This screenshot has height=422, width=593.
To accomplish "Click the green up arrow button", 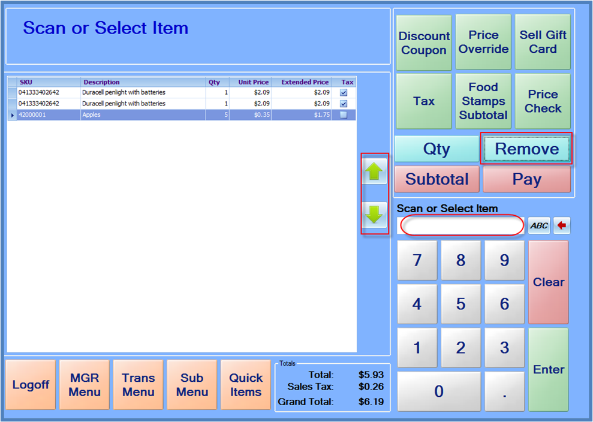I will (x=374, y=172).
